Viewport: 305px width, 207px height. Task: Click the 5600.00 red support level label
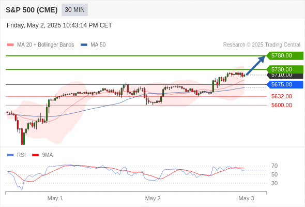(282, 105)
